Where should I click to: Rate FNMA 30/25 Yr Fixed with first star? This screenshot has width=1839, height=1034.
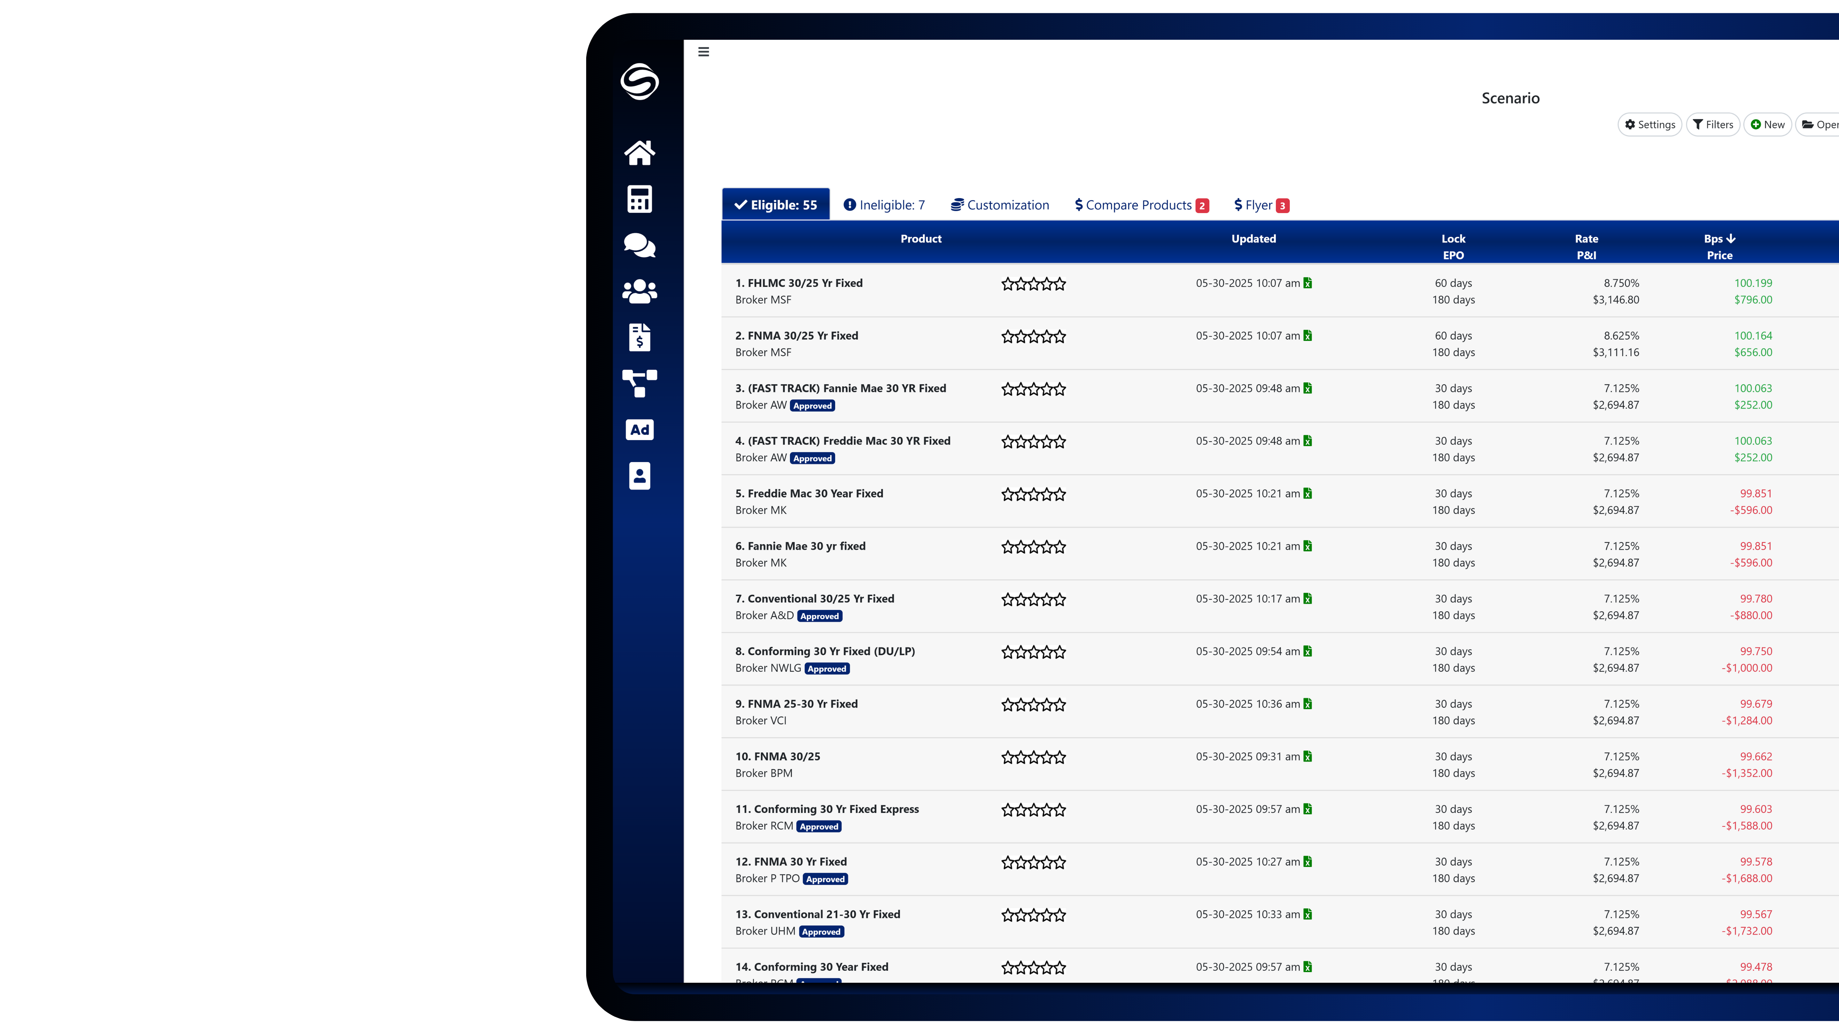pyautogui.click(x=1008, y=336)
